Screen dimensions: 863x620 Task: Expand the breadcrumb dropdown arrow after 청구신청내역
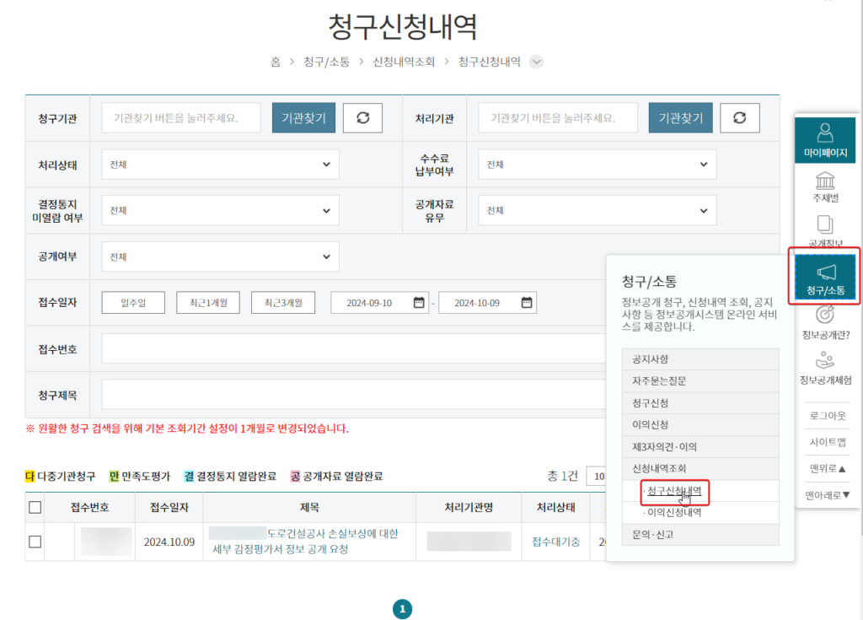(x=536, y=62)
